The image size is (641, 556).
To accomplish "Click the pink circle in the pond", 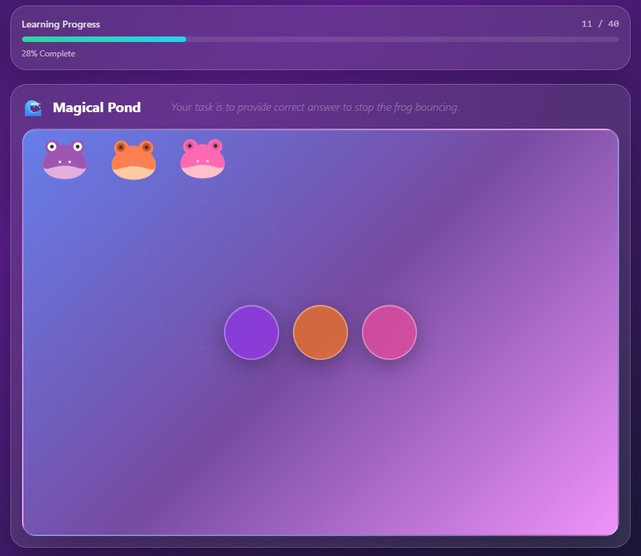I will click(x=389, y=332).
